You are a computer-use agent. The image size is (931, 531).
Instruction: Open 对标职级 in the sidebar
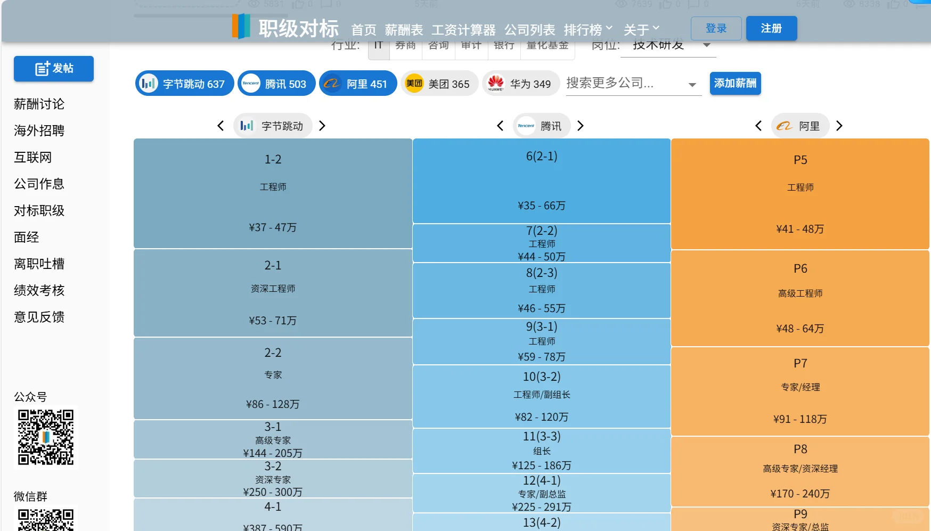(39, 210)
